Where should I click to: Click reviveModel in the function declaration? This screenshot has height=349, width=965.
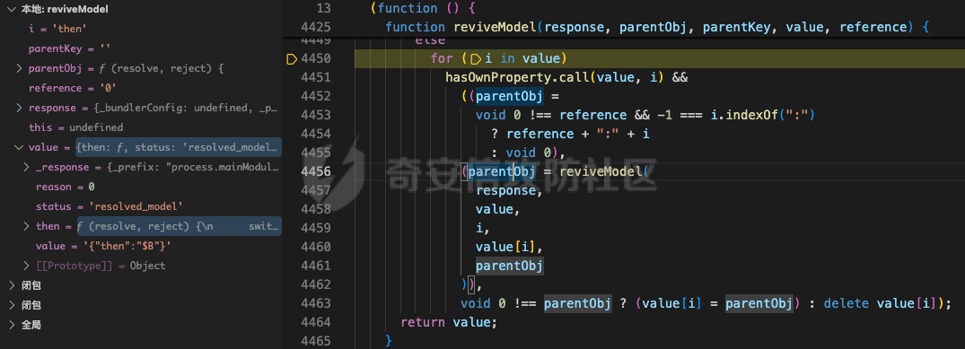pyautogui.click(x=496, y=27)
